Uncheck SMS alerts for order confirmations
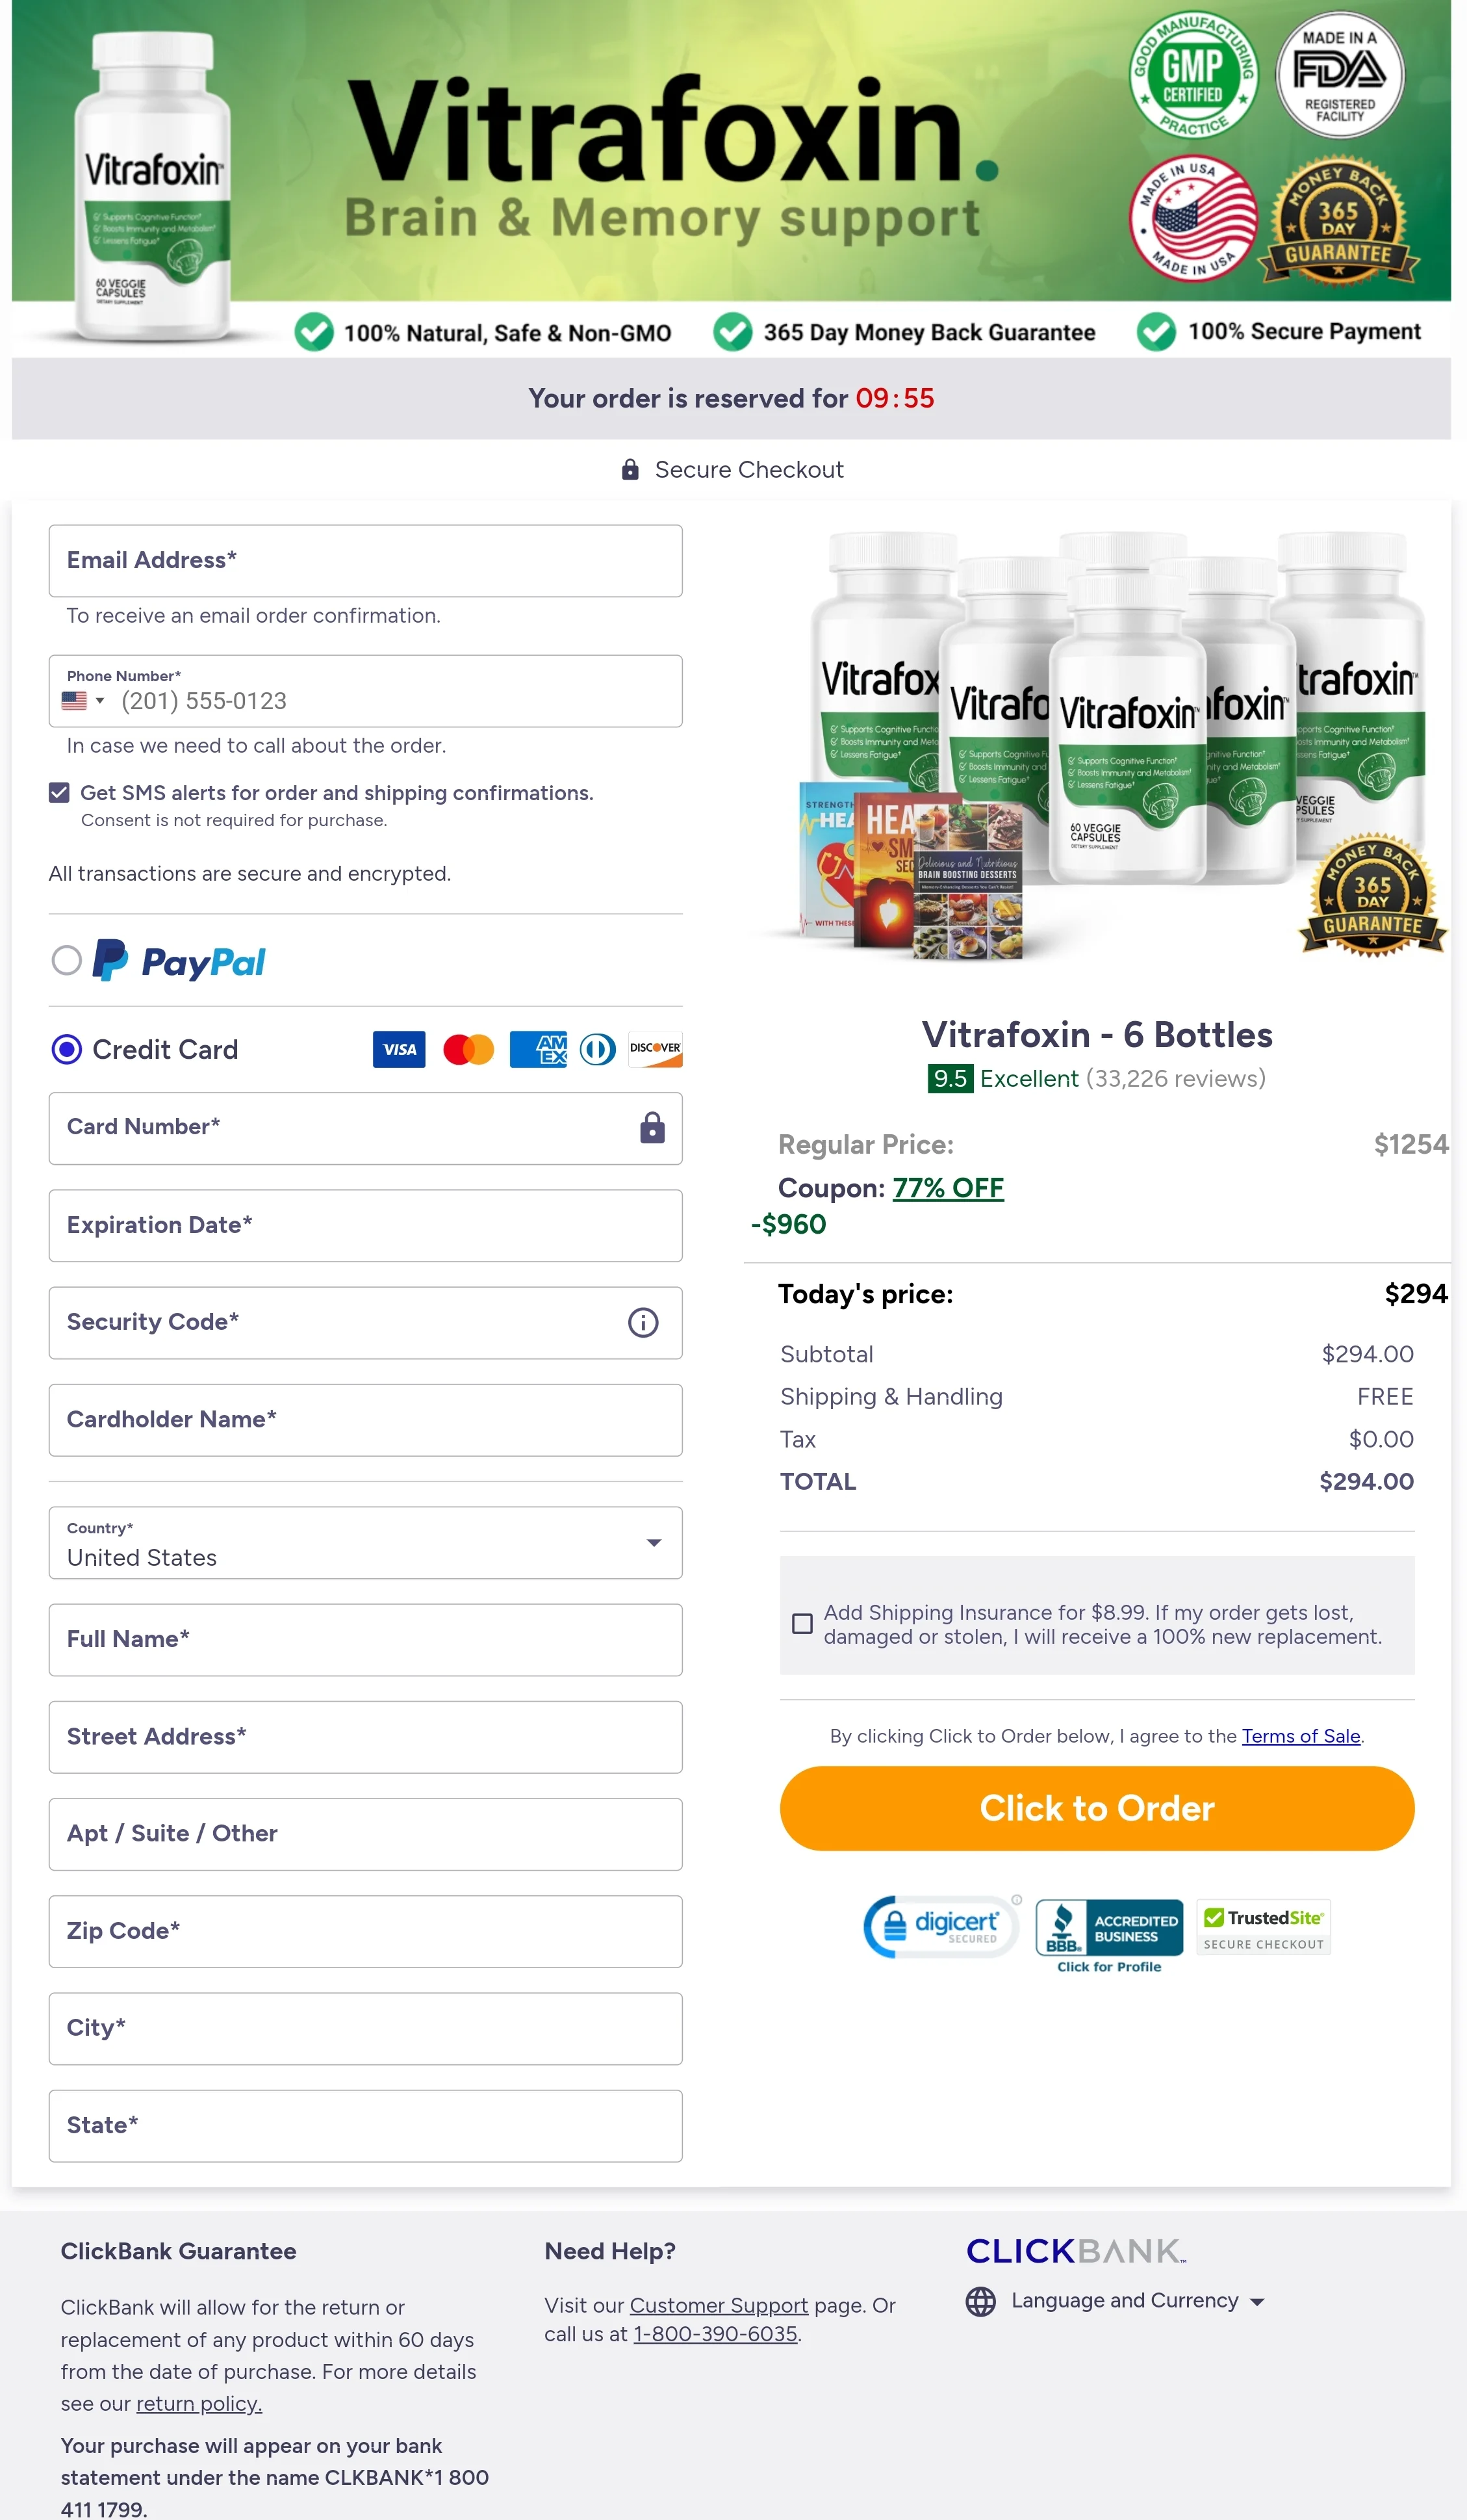 point(59,793)
